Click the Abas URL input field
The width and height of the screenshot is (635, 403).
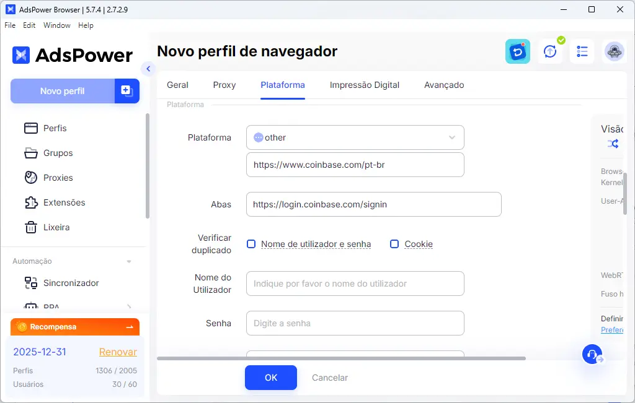(x=374, y=204)
